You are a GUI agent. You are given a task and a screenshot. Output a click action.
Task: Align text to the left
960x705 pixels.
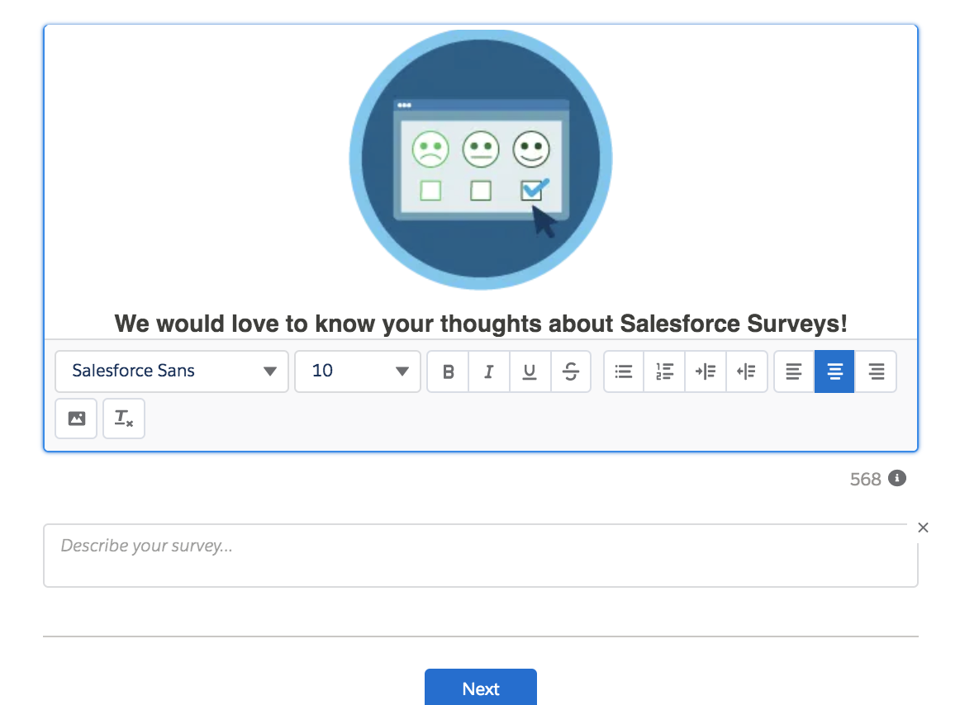tap(793, 371)
